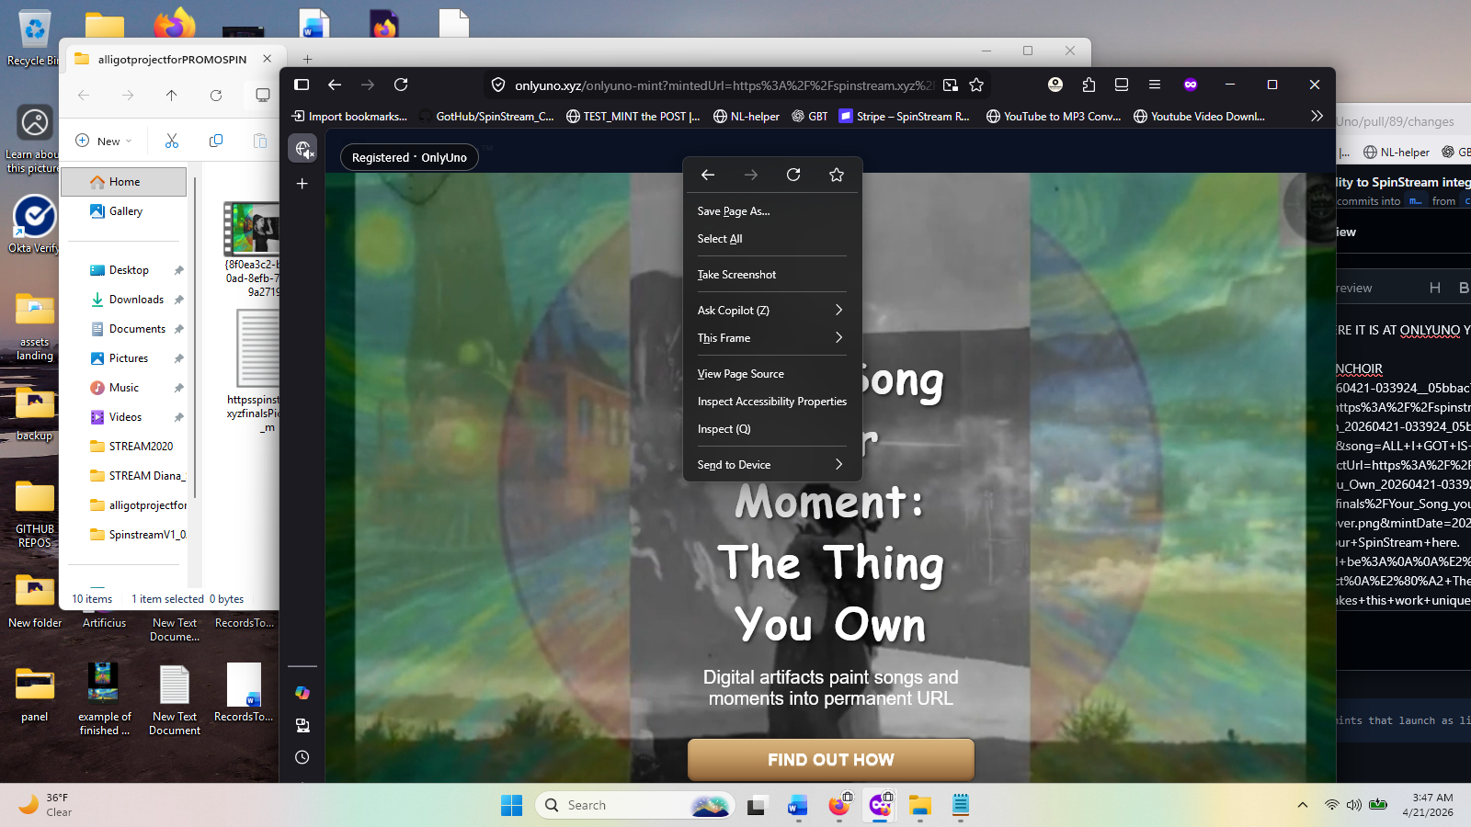The width and height of the screenshot is (1471, 827).
Task: Open Stripe – SpinStream bookmark
Action: click(905, 117)
